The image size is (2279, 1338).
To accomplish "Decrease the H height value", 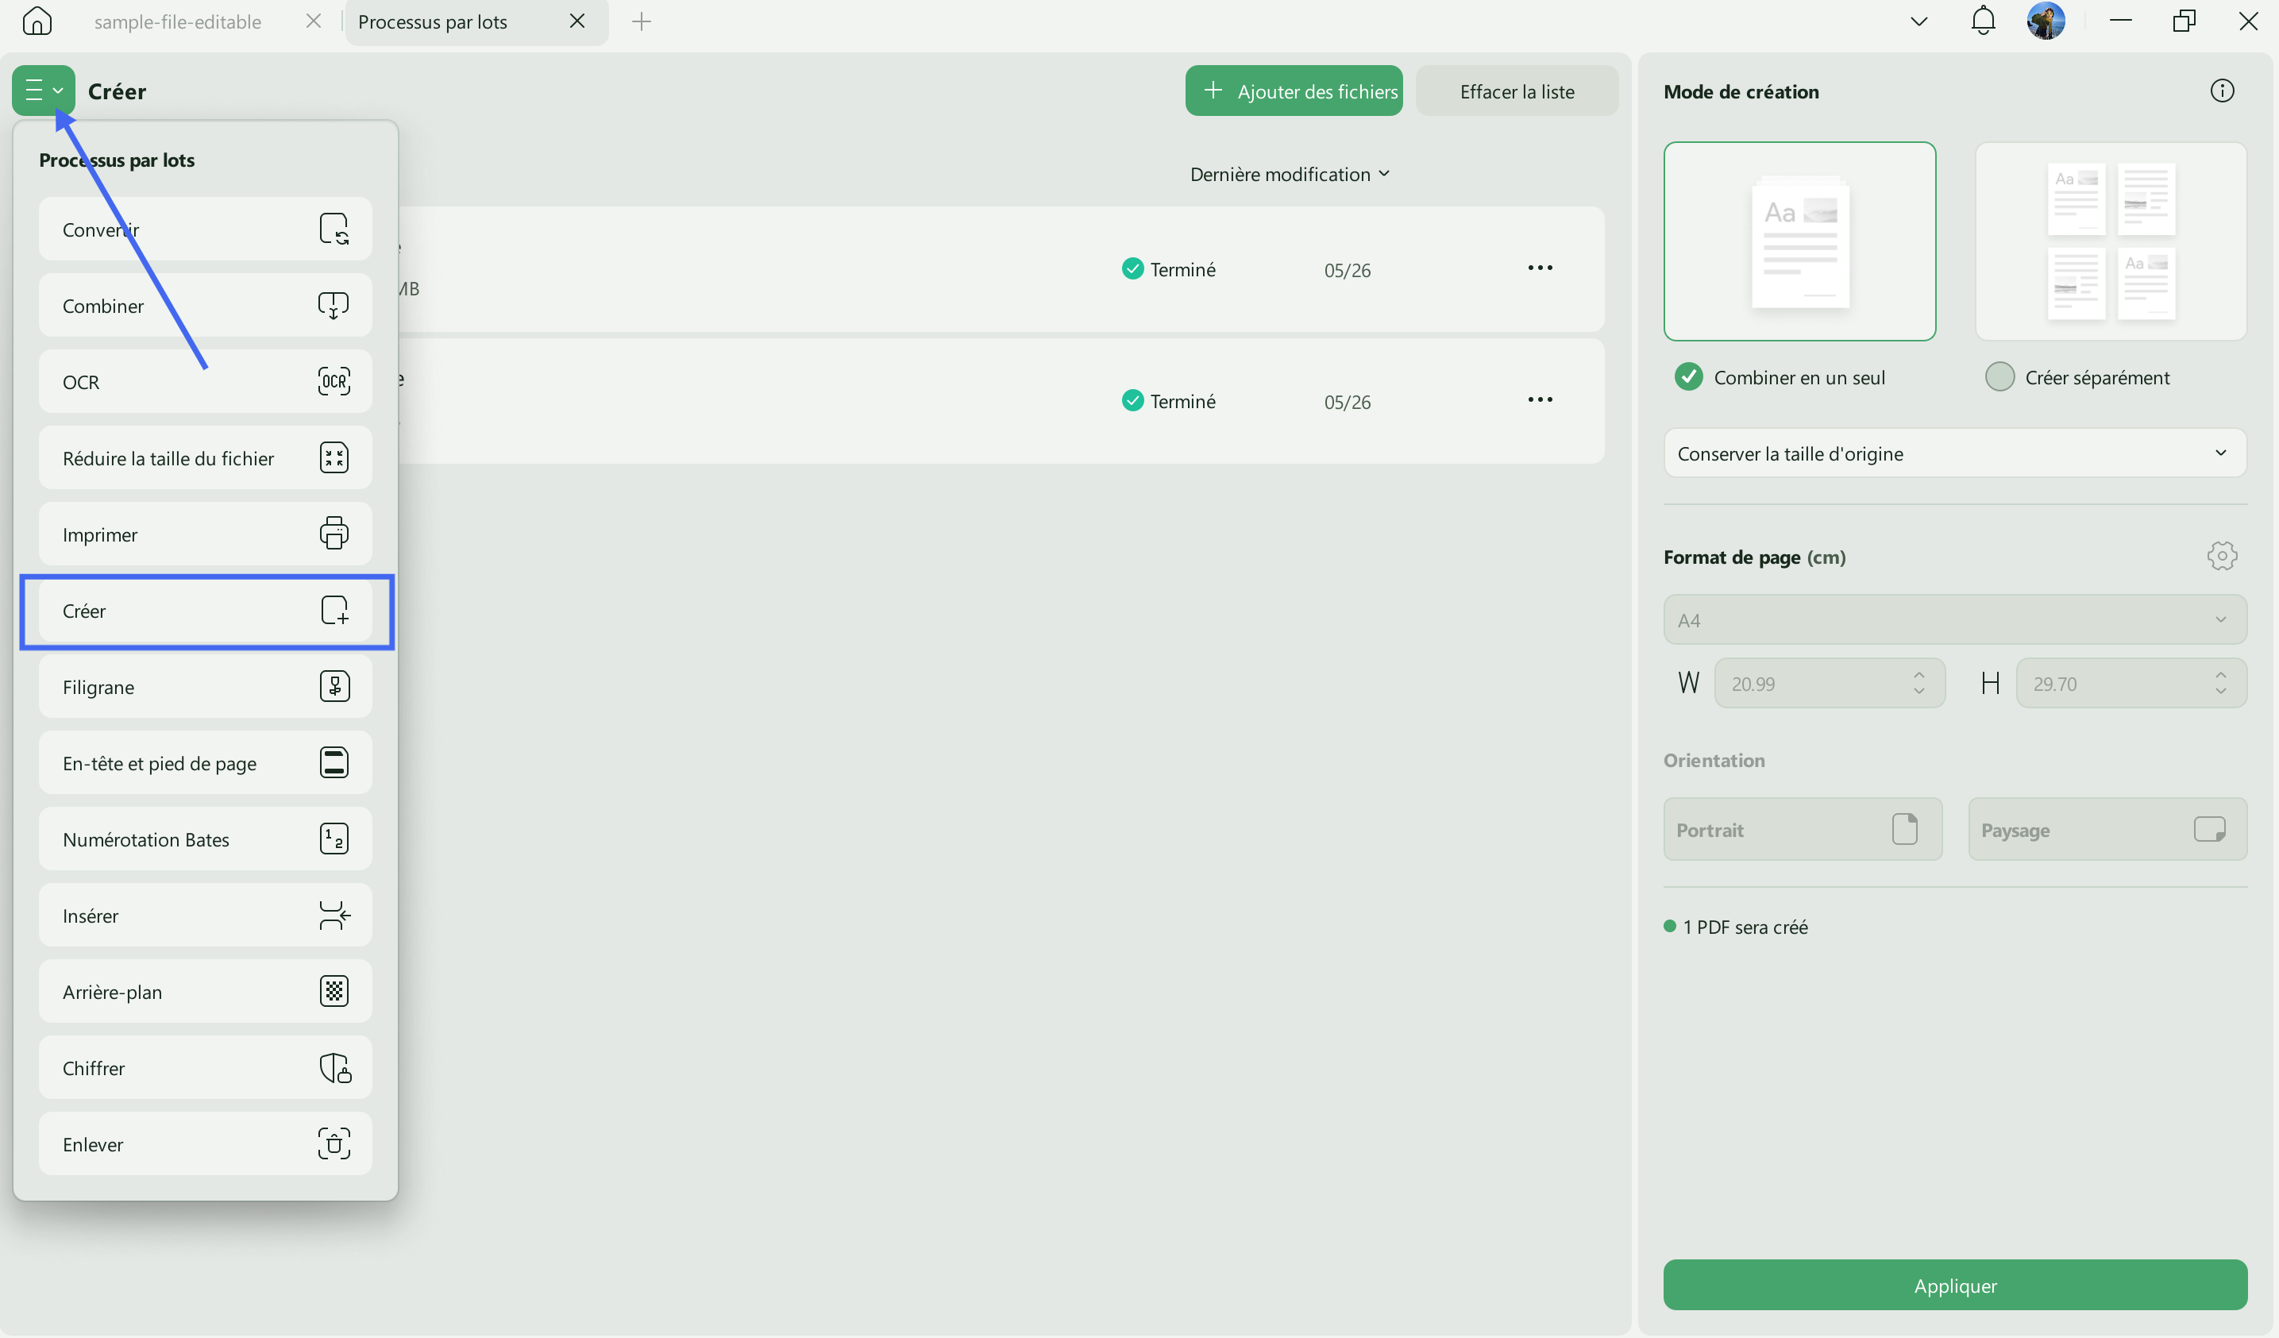I will (2220, 692).
